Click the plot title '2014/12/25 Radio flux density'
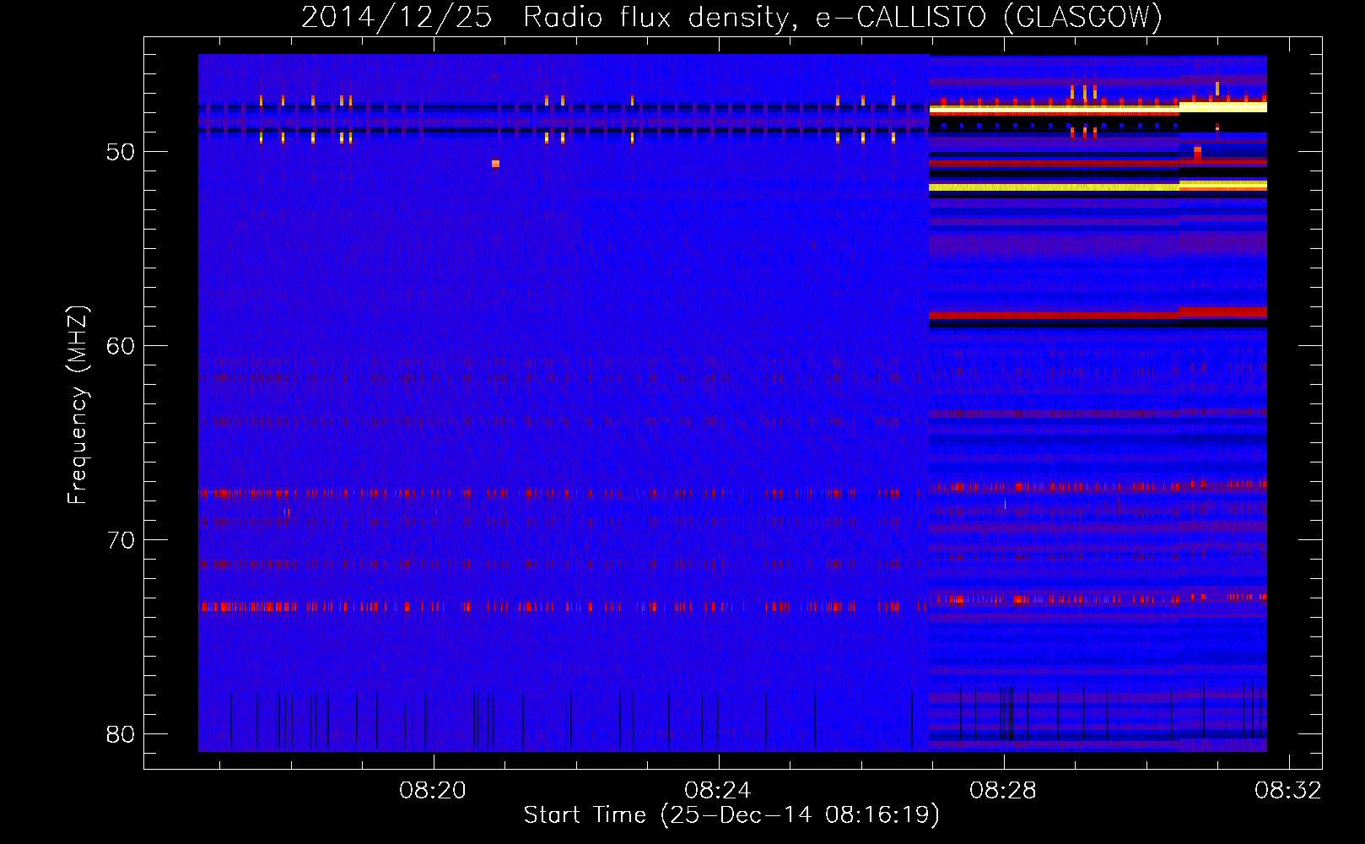 tap(731, 18)
